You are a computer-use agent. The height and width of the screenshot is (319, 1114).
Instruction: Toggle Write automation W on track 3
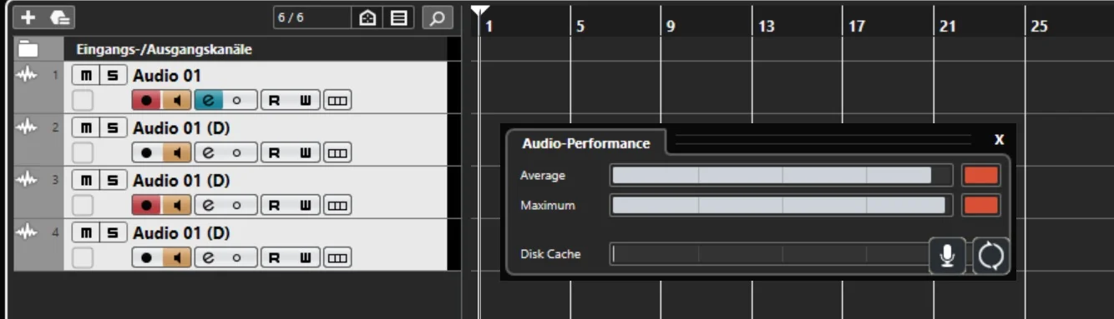tap(306, 205)
